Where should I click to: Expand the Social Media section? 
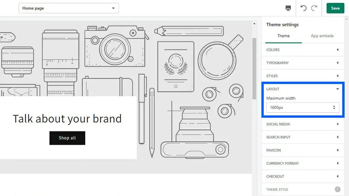tap(303, 124)
